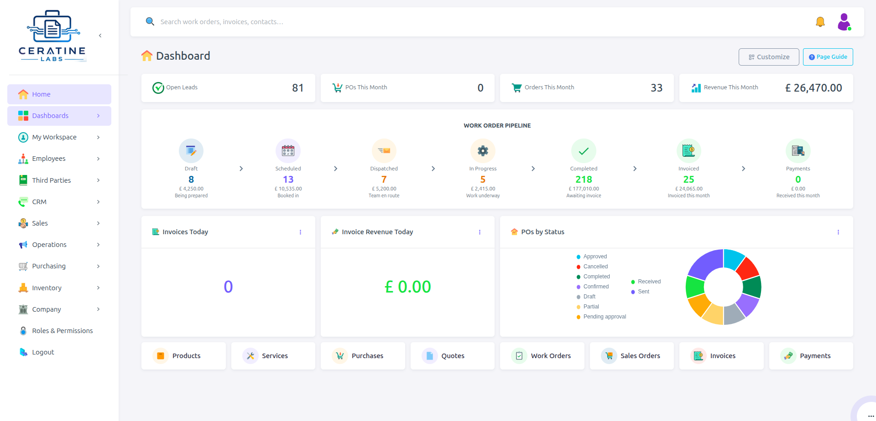Open the Quotes shortcut
The width and height of the screenshot is (876, 421).
pos(453,356)
